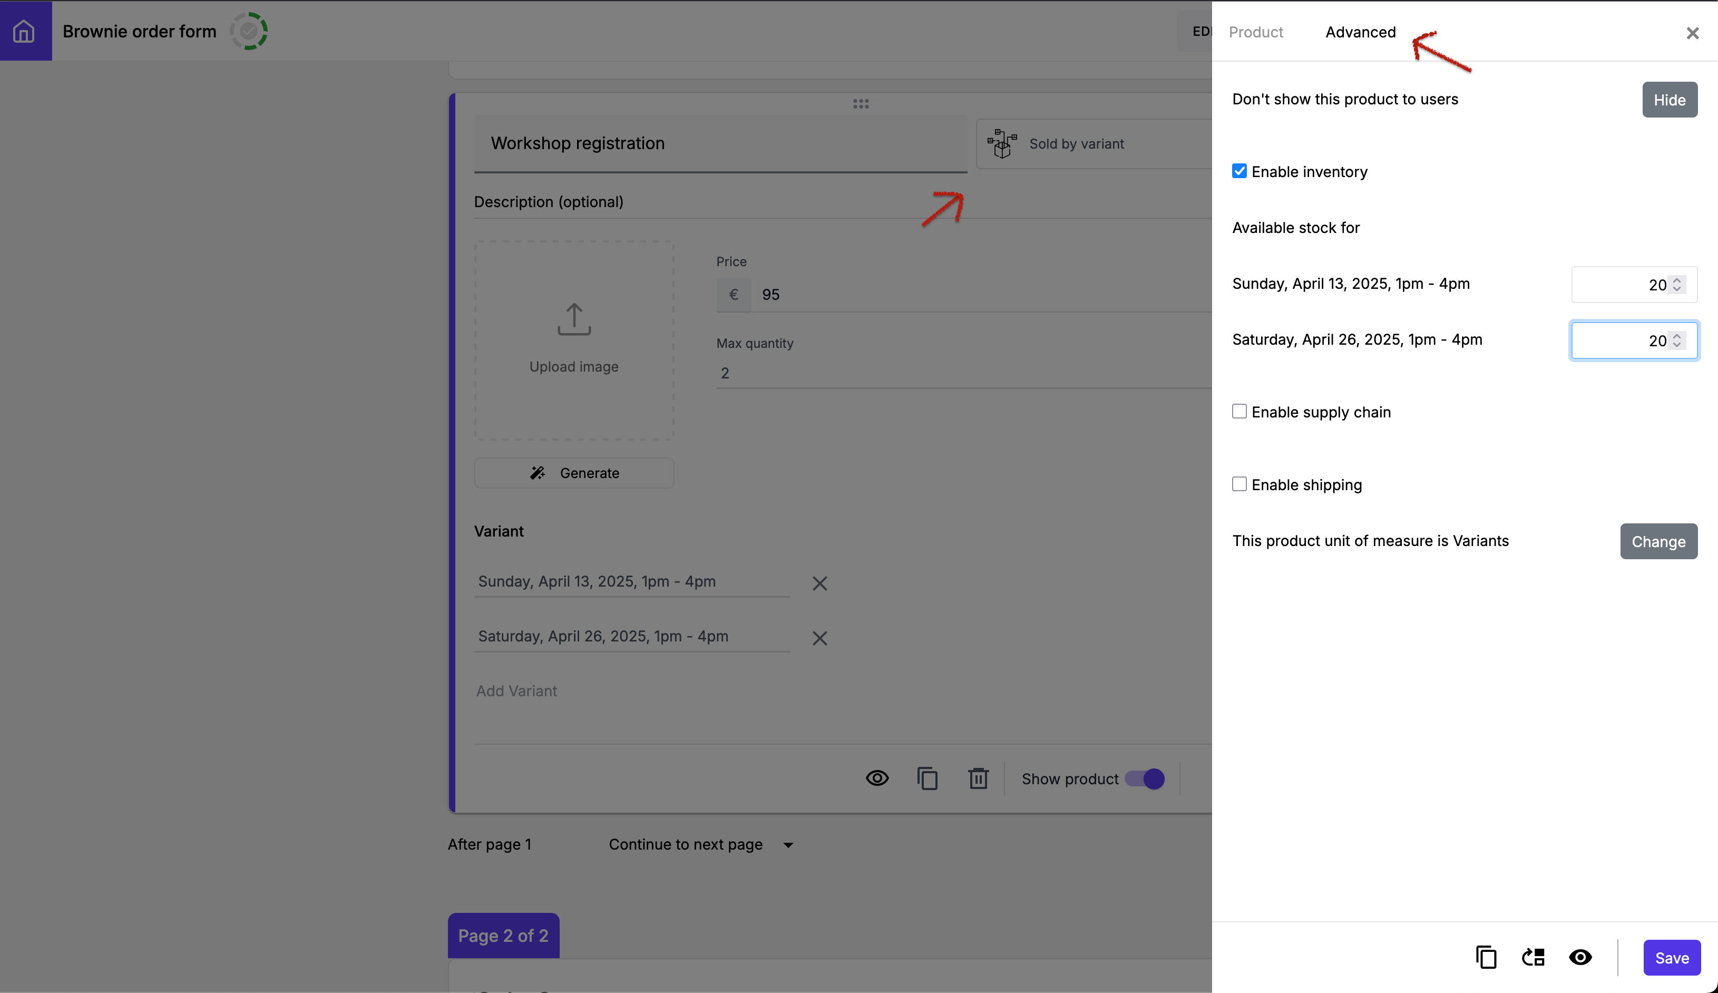This screenshot has height=993, width=1718.
Task: Remove the Sunday, April 13 variant
Action: pyautogui.click(x=819, y=583)
